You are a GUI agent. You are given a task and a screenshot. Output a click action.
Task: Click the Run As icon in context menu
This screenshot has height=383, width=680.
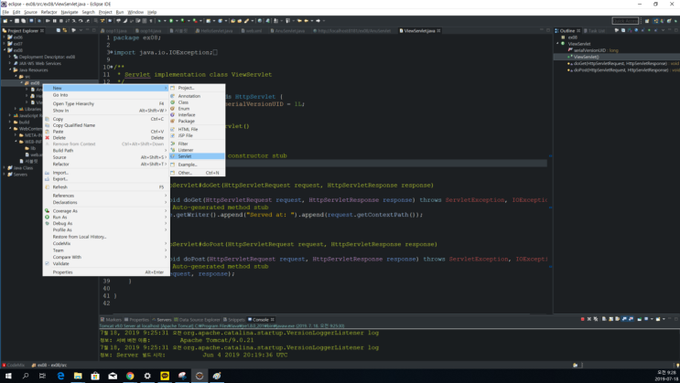pyautogui.click(x=48, y=218)
